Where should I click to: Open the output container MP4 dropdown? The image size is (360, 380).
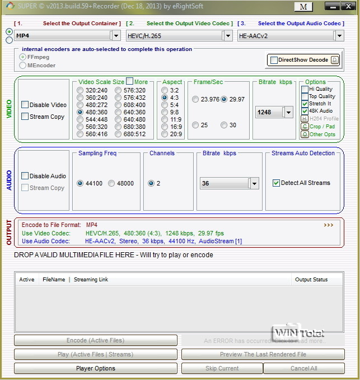pyautogui.click(x=116, y=35)
